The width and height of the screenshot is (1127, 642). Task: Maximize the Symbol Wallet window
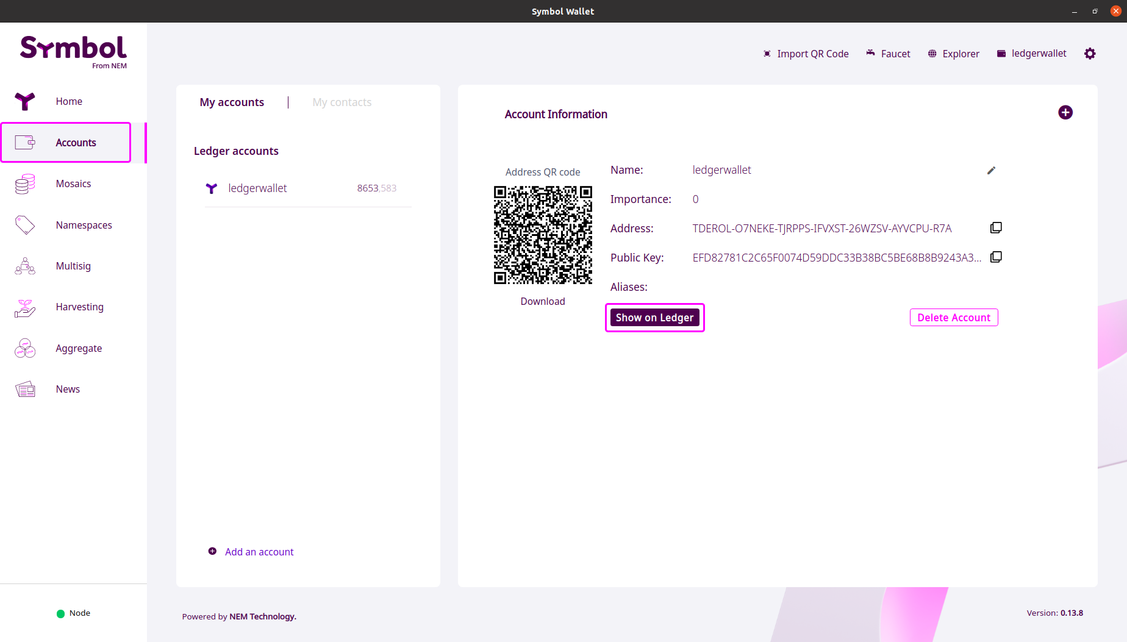(1095, 11)
